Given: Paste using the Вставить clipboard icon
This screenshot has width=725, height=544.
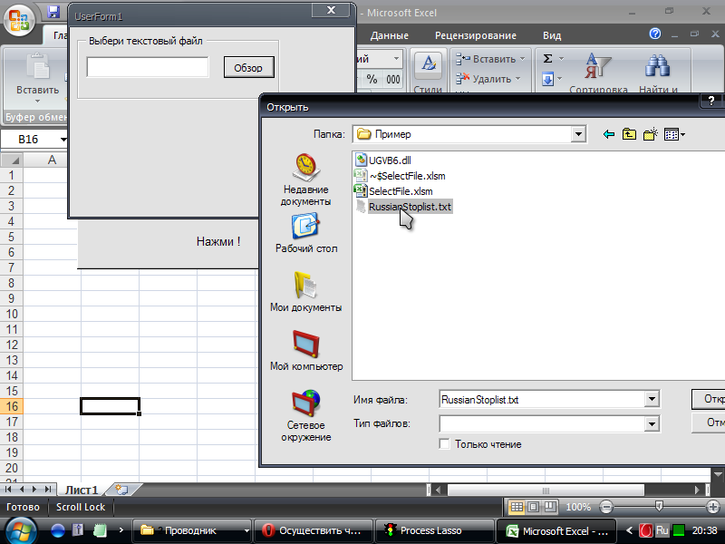Looking at the screenshot, I should pos(37,66).
